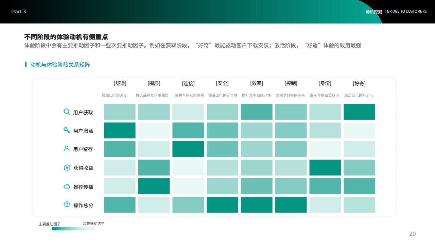The height and width of the screenshot is (245, 435).
Task: Click the 主要推动因子 legend label
Action: 50,224
